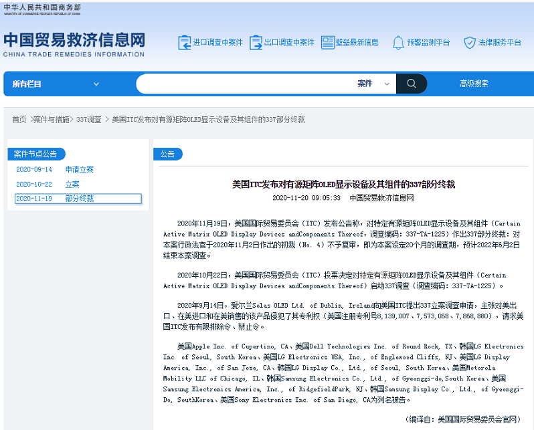The height and width of the screenshot is (430, 534).
Task: Click the shield legal services icon
Action: [470, 43]
